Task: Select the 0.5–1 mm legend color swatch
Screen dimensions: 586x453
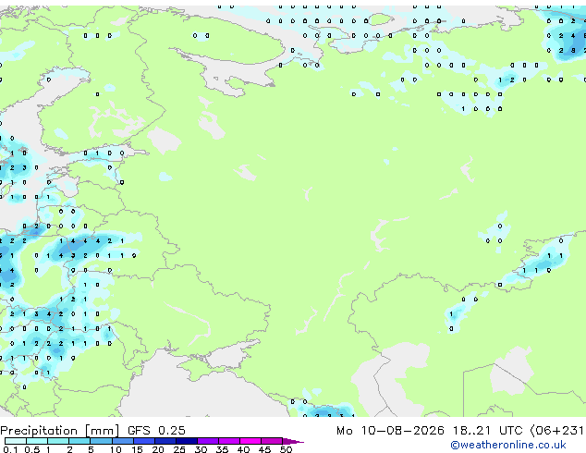Action: click(37, 441)
